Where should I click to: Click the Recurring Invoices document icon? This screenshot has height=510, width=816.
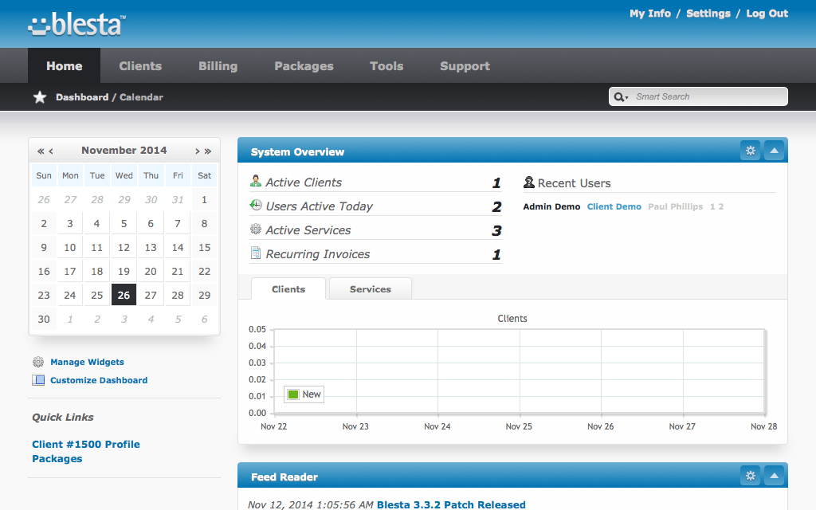(256, 253)
